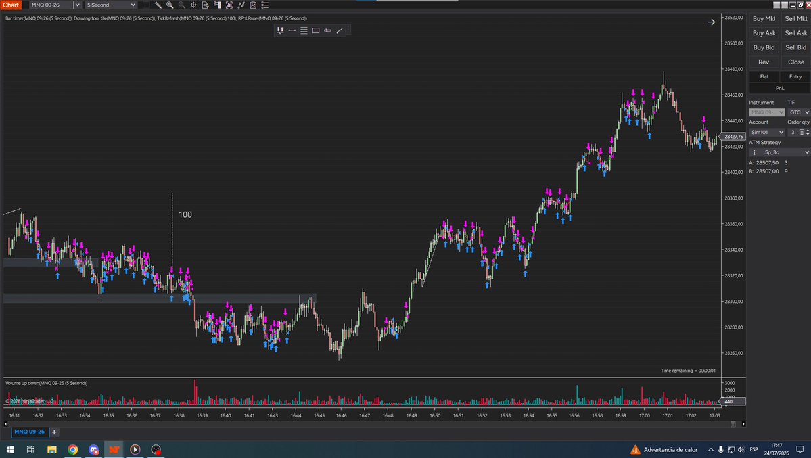
Task: Select rectangle tool in drawing tile
Action: (x=315, y=30)
